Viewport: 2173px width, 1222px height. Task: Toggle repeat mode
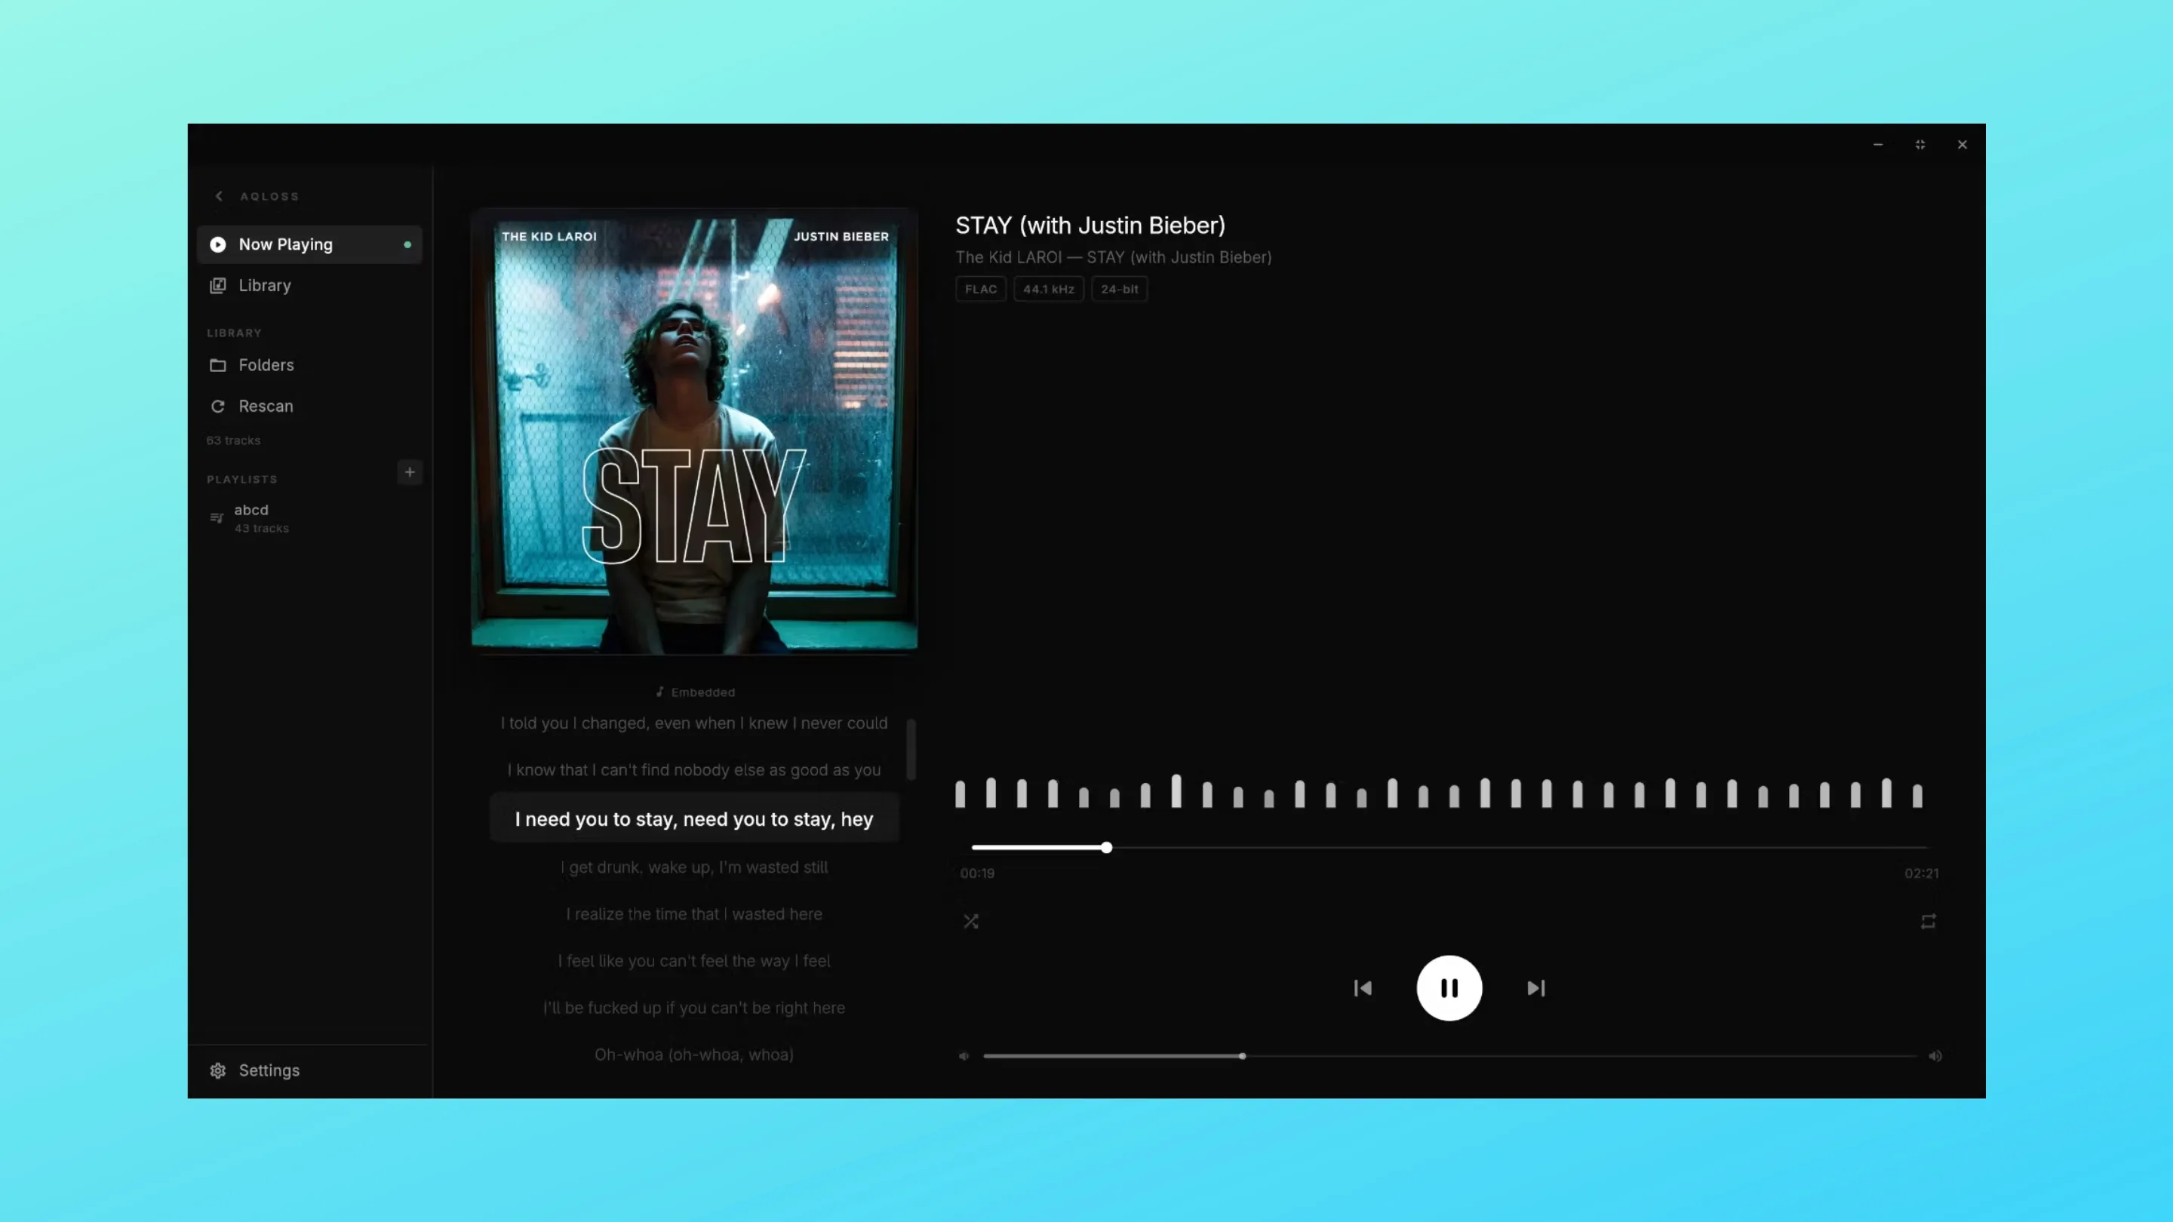[1929, 922]
